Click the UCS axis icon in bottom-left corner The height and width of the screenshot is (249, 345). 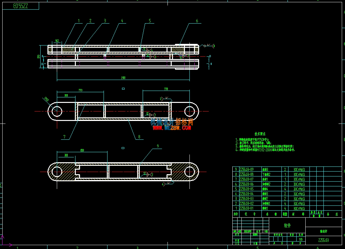(x=5, y=241)
